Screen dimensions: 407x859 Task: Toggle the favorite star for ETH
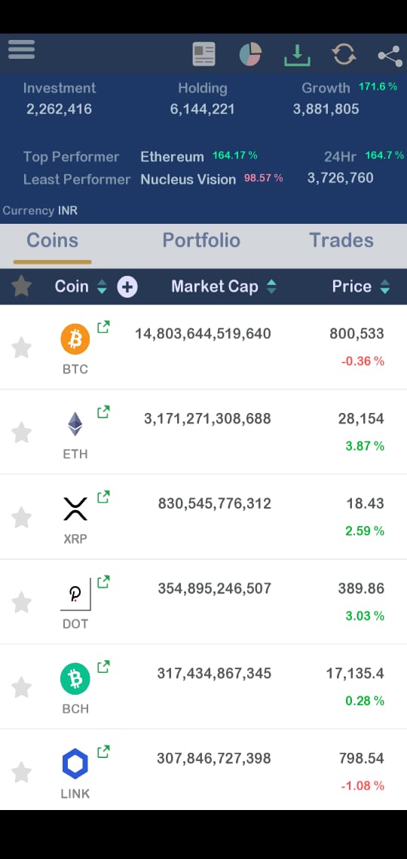[21, 433]
